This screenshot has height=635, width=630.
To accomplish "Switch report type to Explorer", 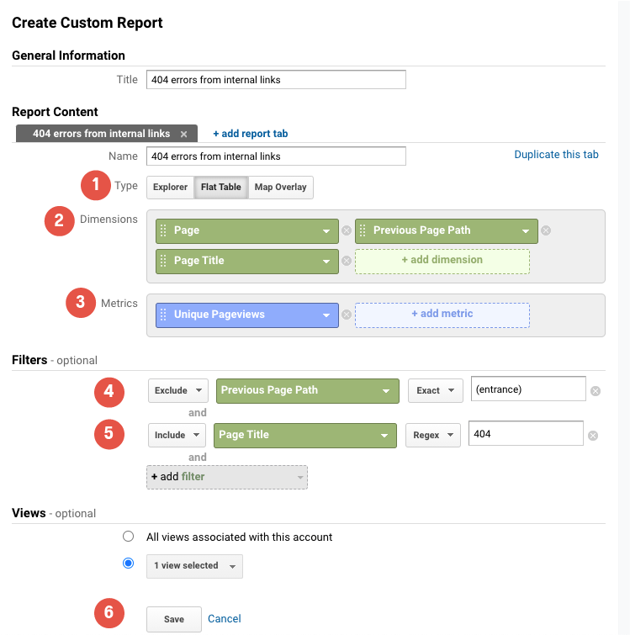I will 170,187.
